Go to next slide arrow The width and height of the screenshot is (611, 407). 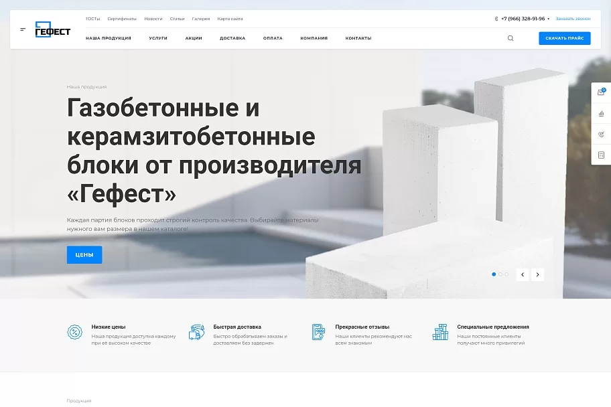pos(538,274)
